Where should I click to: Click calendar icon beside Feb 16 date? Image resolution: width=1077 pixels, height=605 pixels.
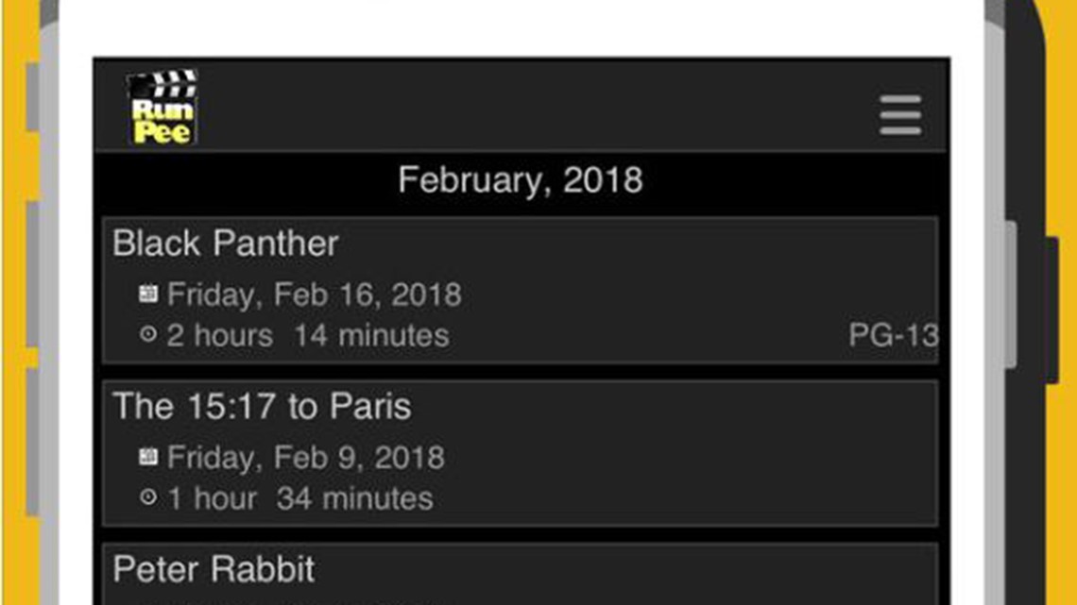click(x=148, y=294)
